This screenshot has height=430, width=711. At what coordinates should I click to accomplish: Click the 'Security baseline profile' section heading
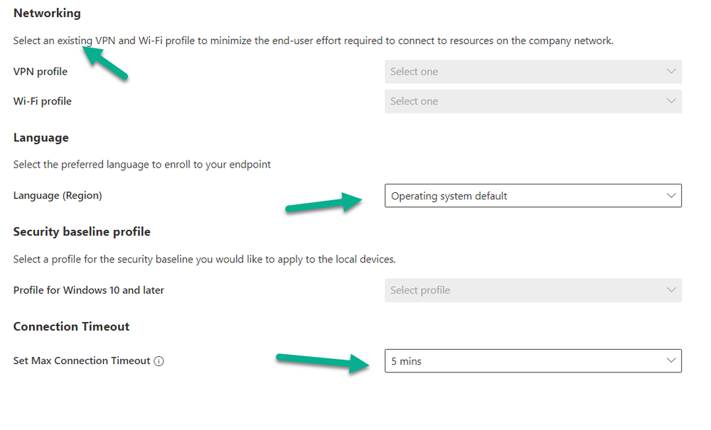(x=82, y=232)
